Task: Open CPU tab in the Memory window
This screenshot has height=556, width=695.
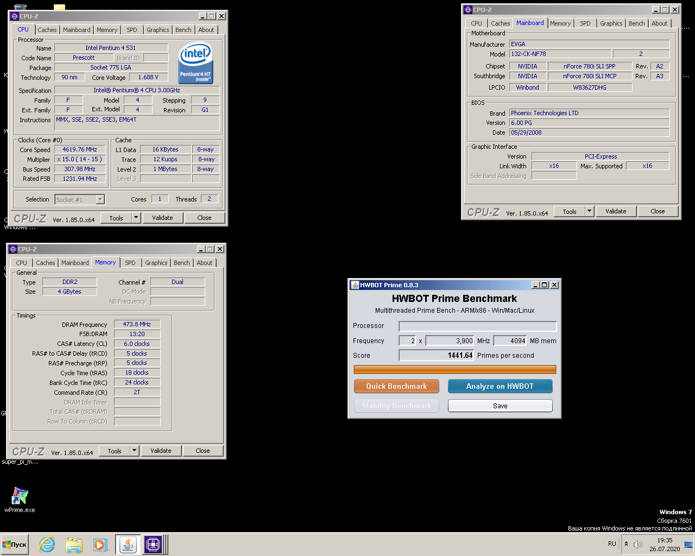Action: pos(22,263)
